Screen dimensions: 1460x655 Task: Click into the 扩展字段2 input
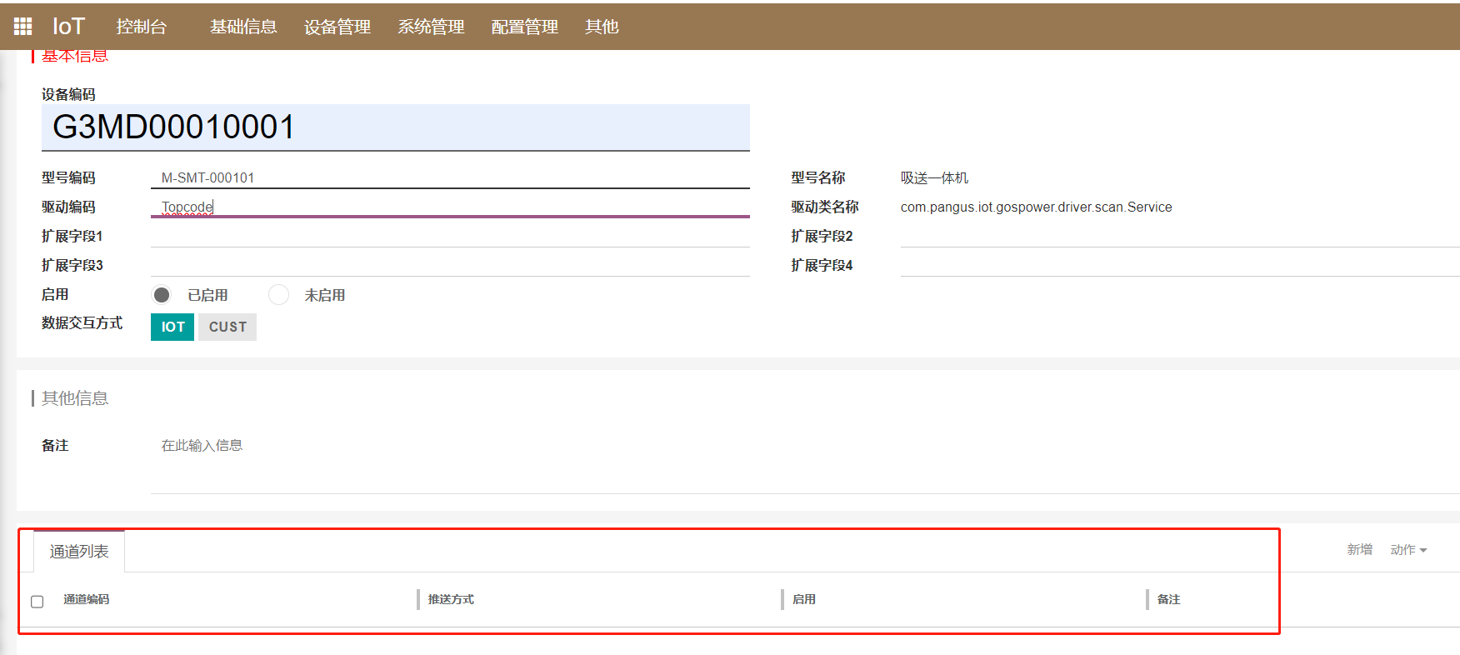tap(1180, 236)
